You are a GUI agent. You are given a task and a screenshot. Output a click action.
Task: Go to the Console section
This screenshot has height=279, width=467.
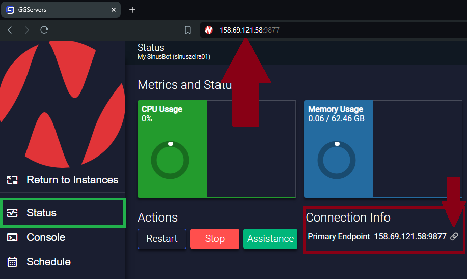pyautogui.click(x=46, y=237)
